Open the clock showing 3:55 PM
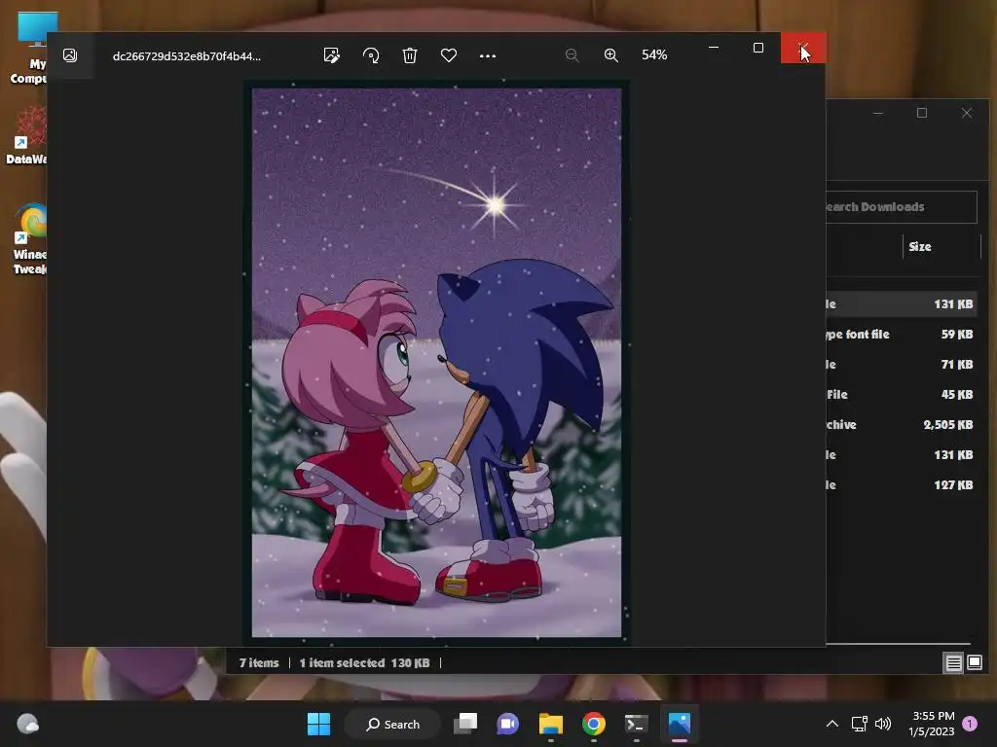The image size is (997, 747). pos(932,724)
